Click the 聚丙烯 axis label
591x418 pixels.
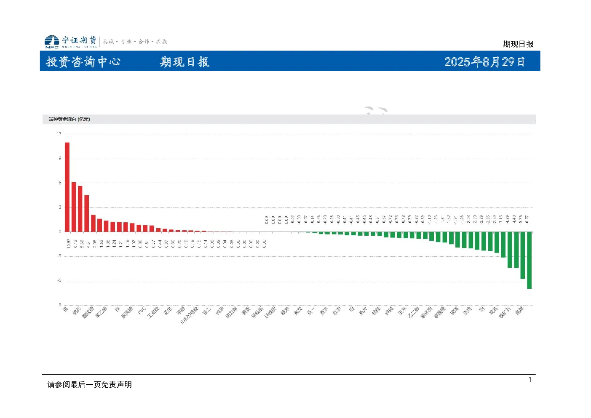127,312
